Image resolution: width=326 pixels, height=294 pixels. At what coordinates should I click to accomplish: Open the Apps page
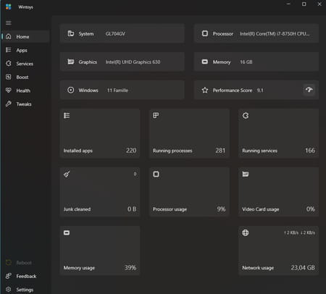coord(25,50)
